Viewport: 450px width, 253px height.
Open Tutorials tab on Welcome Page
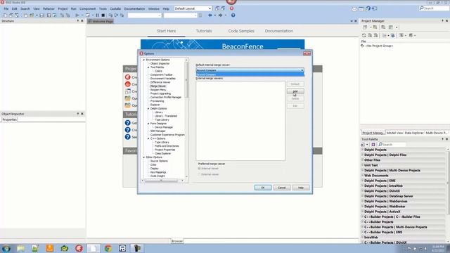coord(204,31)
